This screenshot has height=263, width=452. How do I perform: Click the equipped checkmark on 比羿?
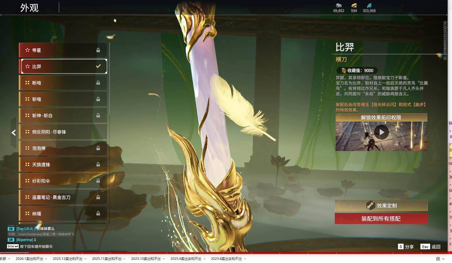coord(98,66)
